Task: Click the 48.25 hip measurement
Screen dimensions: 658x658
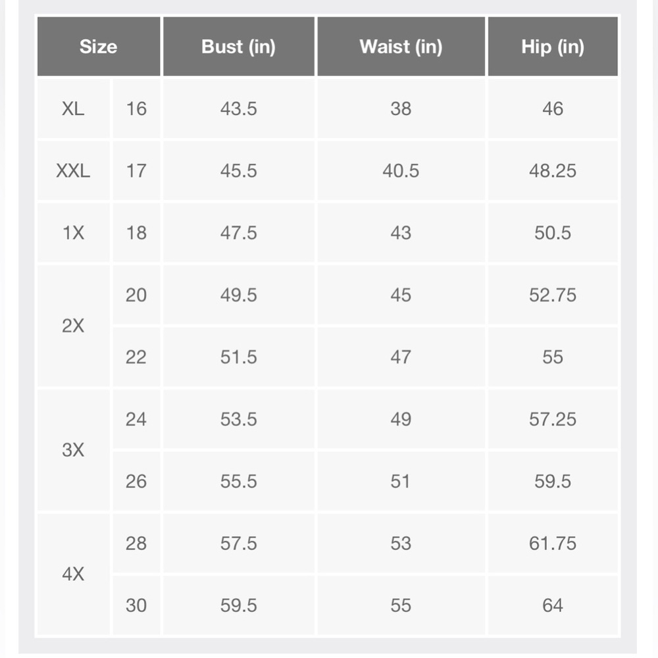Action: pyautogui.click(x=553, y=171)
